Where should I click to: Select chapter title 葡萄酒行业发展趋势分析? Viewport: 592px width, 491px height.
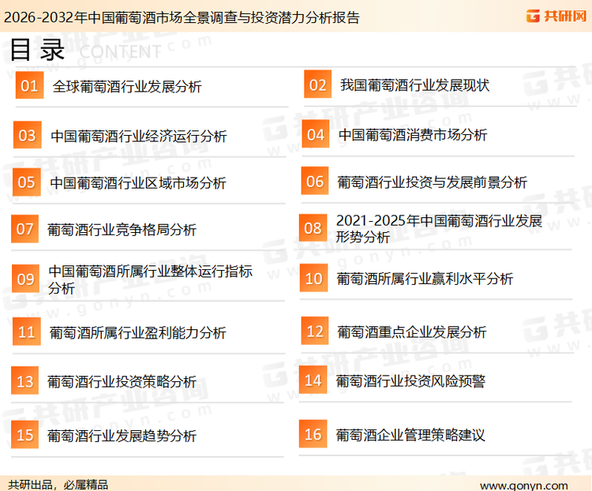point(122,436)
